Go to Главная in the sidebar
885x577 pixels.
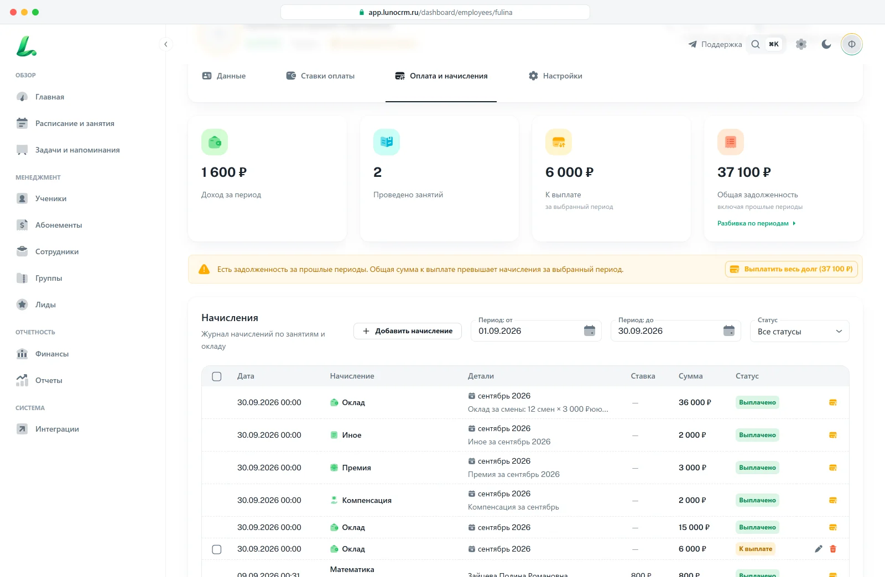[x=50, y=97]
